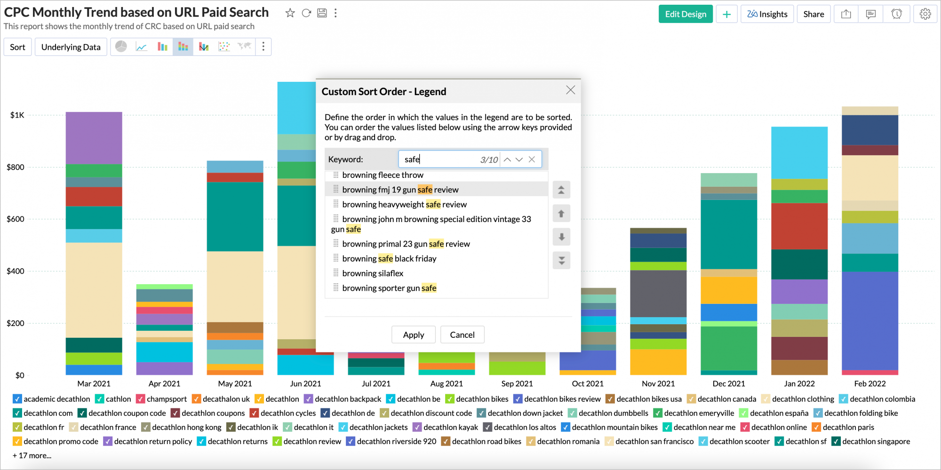This screenshot has width=941, height=470.
Task: Apply the custom legend sort order
Action: click(x=413, y=335)
